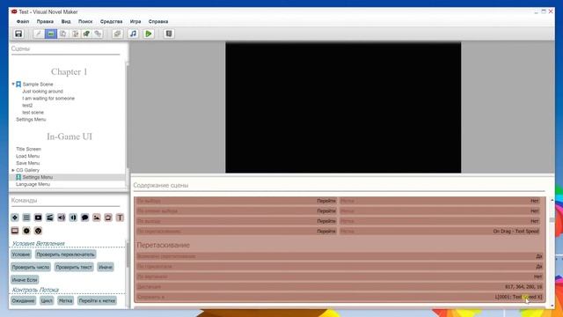Image resolution: width=563 pixels, height=317 pixels.
Task: Open the Игра menu
Action: click(x=135, y=21)
